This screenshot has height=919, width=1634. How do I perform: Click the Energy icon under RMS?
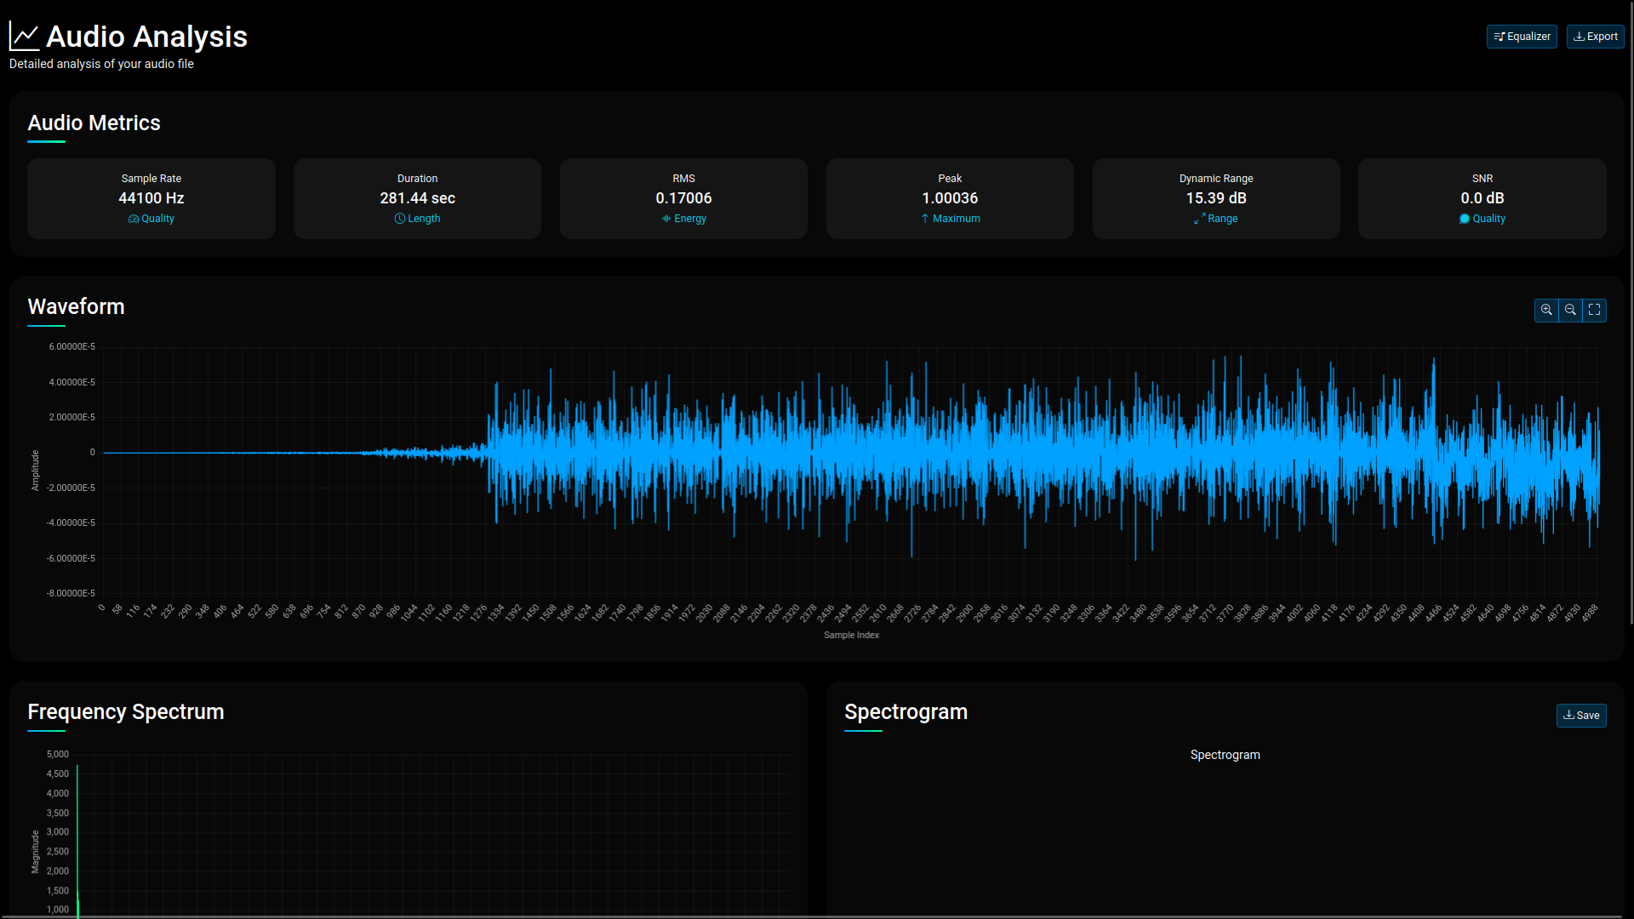click(x=666, y=219)
